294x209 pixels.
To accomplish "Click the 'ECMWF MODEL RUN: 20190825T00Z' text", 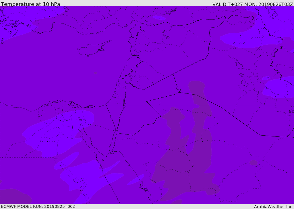I will (x=38, y=206).
